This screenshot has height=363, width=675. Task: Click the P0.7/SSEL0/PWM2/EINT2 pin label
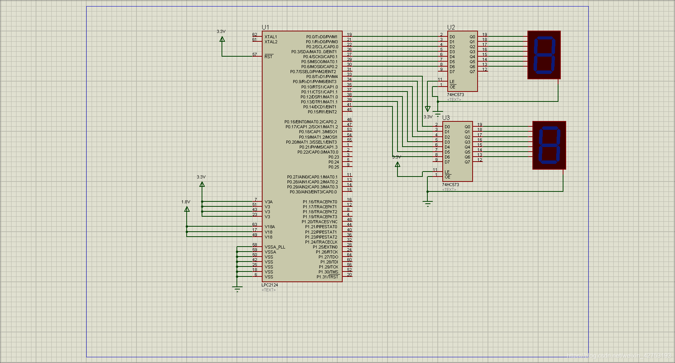pos(313,72)
